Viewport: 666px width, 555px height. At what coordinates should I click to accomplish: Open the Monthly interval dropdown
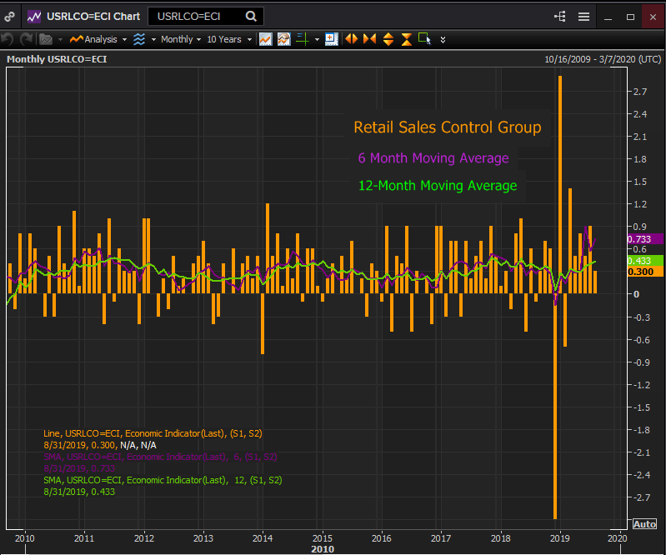pos(179,39)
